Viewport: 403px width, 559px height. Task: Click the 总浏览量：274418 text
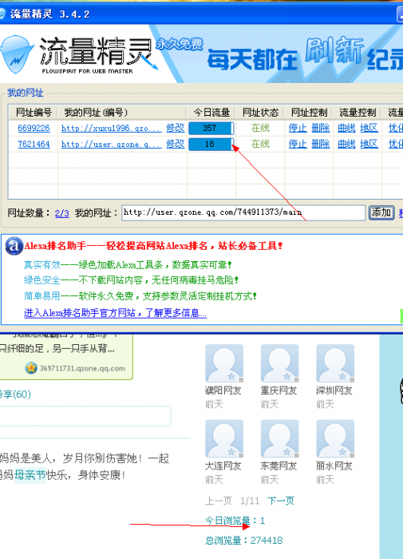coord(243,541)
